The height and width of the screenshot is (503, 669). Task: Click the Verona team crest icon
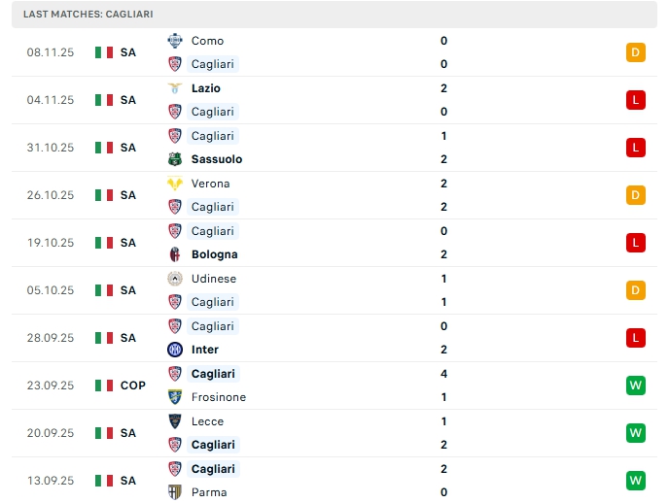[175, 184]
